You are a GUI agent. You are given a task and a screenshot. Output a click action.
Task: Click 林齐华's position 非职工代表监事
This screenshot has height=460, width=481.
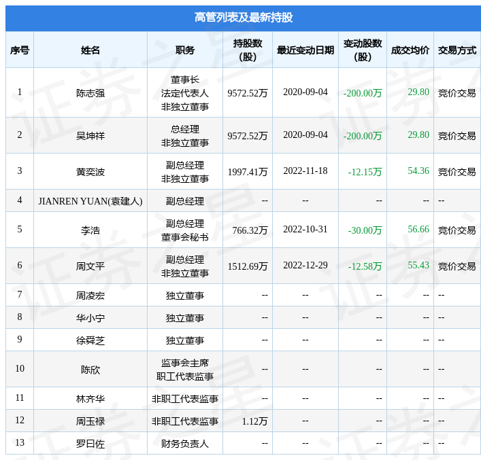[185, 399]
